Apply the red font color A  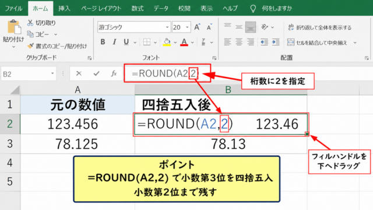[184, 42]
